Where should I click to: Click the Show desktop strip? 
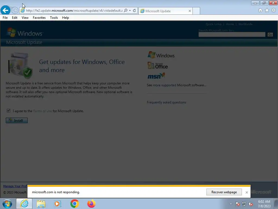coord(276,204)
